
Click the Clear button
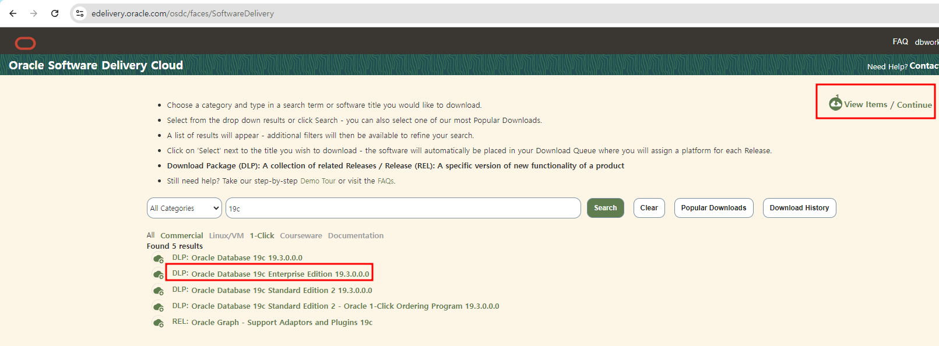tap(649, 208)
